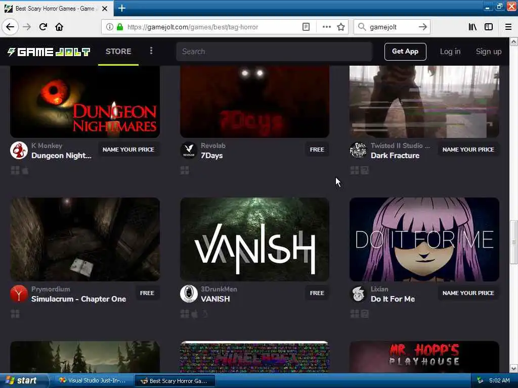Click the browser forward arrow
The height and width of the screenshot is (388, 518).
pyautogui.click(x=27, y=27)
